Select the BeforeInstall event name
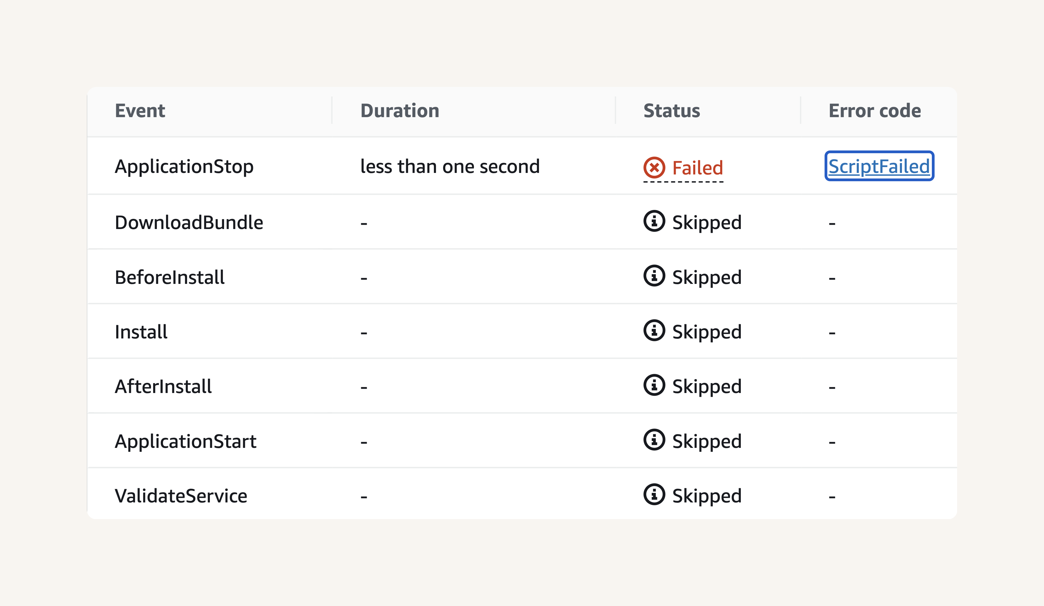The height and width of the screenshot is (606, 1044). tap(169, 277)
